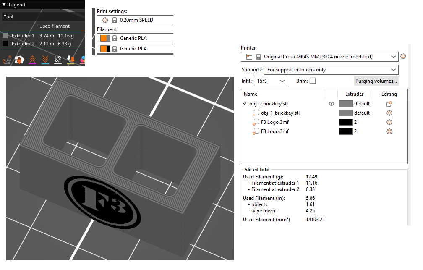Click part icon of child obj_1_brickkey.stl
Screen dimensions: 423x270
[x=256, y=113]
